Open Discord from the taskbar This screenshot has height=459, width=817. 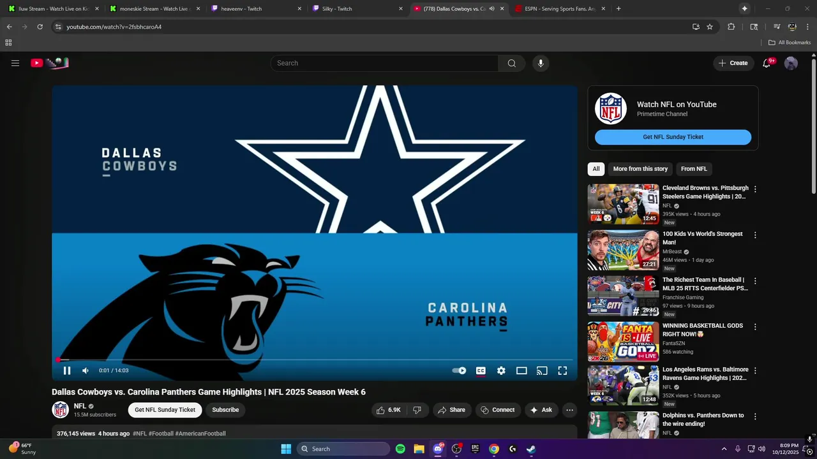pyautogui.click(x=438, y=449)
